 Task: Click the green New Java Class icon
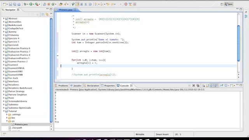coord(53,4)
